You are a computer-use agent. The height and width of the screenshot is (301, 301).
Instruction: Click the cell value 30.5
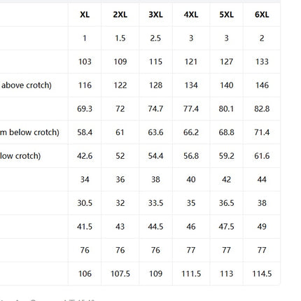pyautogui.click(x=85, y=203)
